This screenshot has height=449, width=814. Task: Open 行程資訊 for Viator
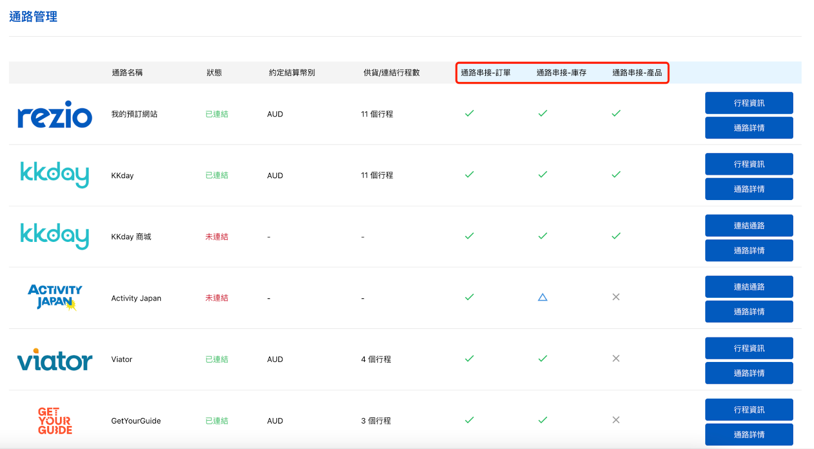click(749, 348)
